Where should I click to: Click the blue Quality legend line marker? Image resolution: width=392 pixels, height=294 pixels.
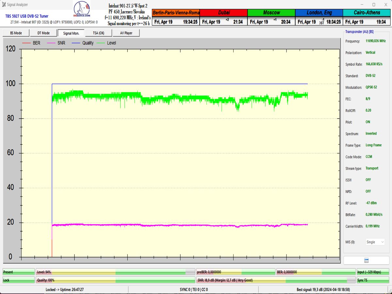[76, 43]
